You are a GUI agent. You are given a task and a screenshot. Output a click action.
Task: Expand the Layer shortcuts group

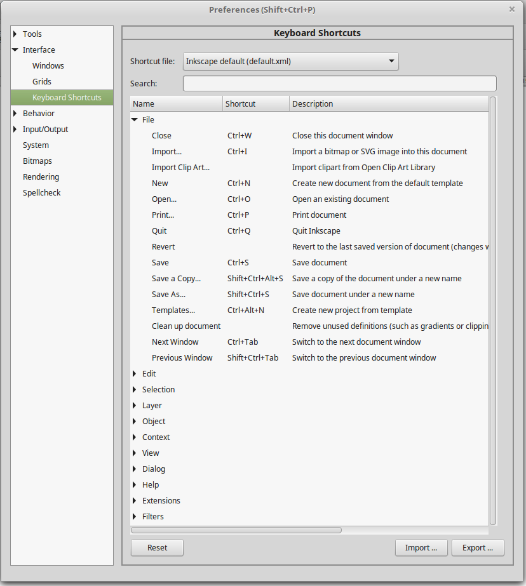(x=135, y=406)
